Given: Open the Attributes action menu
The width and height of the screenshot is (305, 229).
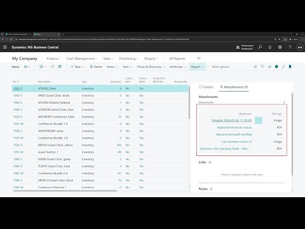Looking at the screenshot, I should tap(178, 67).
